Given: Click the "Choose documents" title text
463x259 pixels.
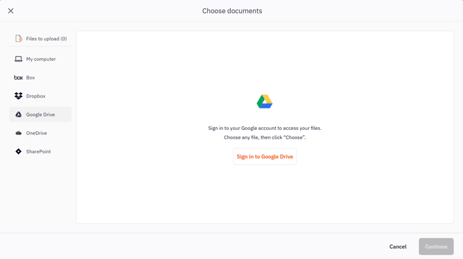Looking at the screenshot, I should click(232, 11).
